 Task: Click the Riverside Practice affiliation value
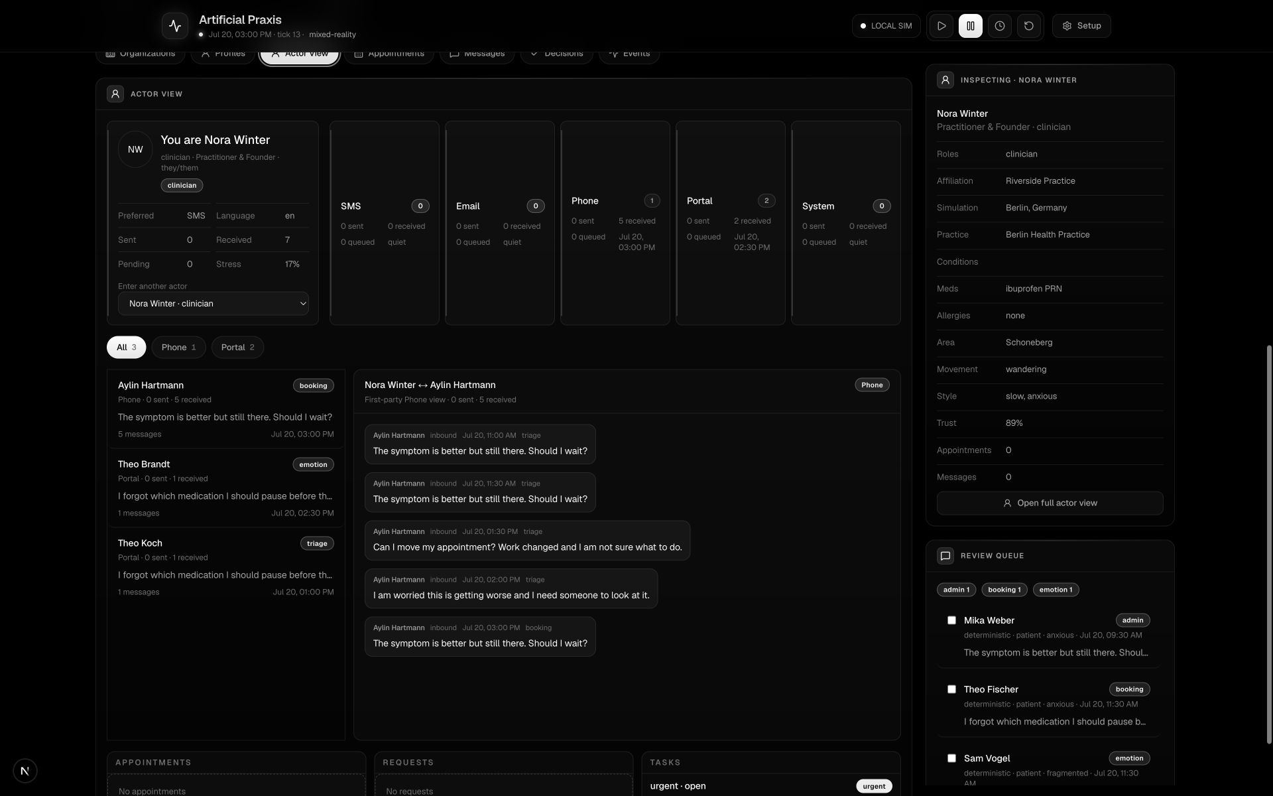(1040, 181)
